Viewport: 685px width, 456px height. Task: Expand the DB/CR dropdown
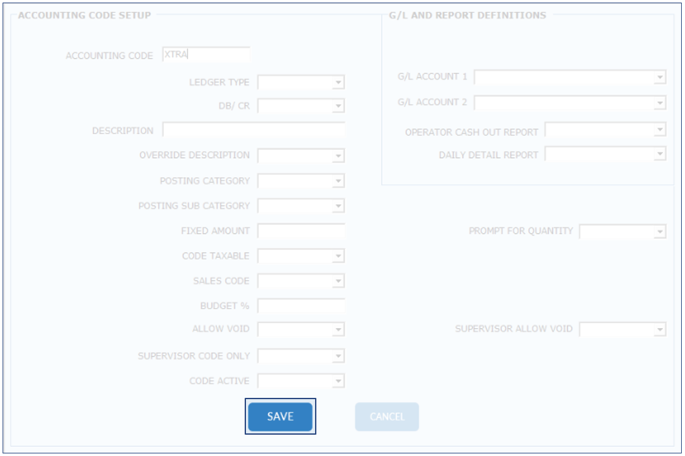[301, 106]
